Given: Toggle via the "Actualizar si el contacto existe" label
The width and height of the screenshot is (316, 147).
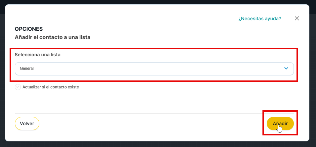Looking at the screenshot, I should [x=51, y=87].
